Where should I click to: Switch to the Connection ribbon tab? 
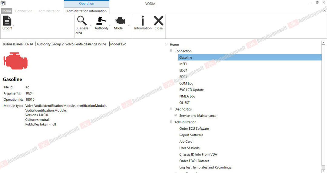pos(24,11)
